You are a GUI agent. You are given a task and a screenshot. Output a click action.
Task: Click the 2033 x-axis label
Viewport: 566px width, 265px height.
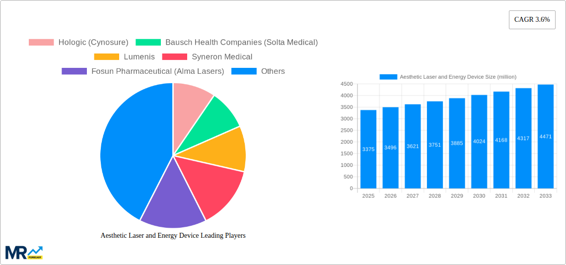(x=546, y=196)
